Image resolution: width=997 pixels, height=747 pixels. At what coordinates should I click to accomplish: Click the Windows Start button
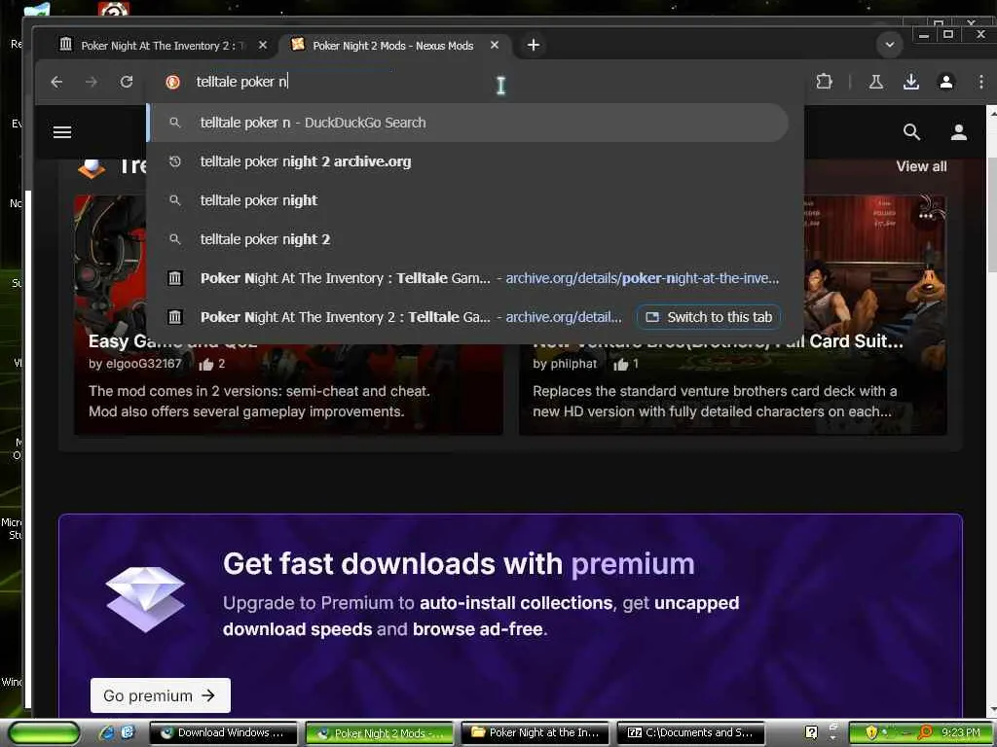pyautogui.click(x=44, y=733)
